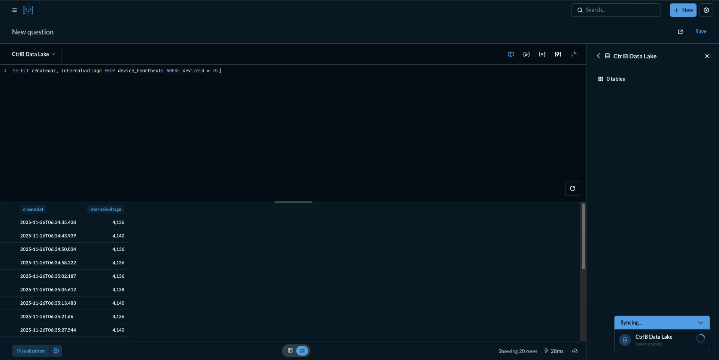Collapse the SQL editor with the corner icon

click(573, 54)
